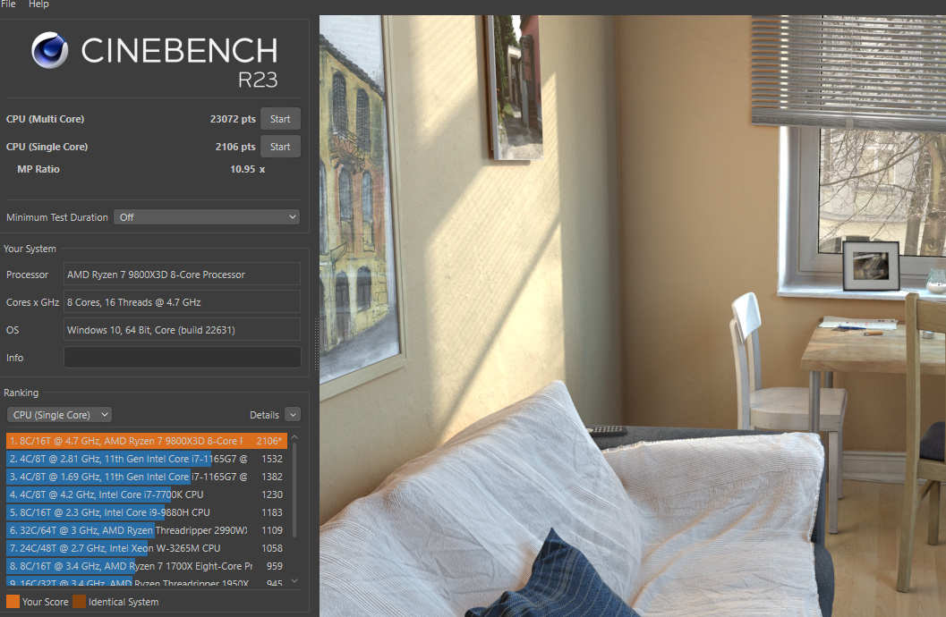Select the i7-1165G7 1.69 GHz ranking row

point(147,477)
